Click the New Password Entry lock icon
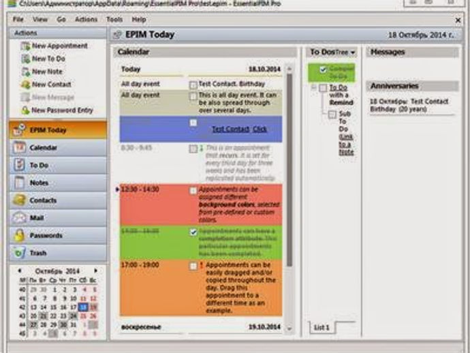This screenshot has width=470, height=353. (x=25, y=110)
